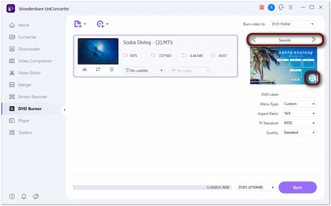Click the notification bell icon
Image resolution: width=331 pixels, height=206 pixels.
pos(24,197)
